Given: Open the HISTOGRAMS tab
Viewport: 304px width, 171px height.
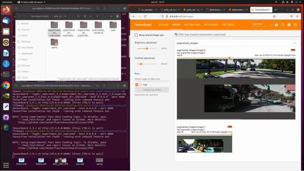Looking at the screenshot, I should 211,25.
